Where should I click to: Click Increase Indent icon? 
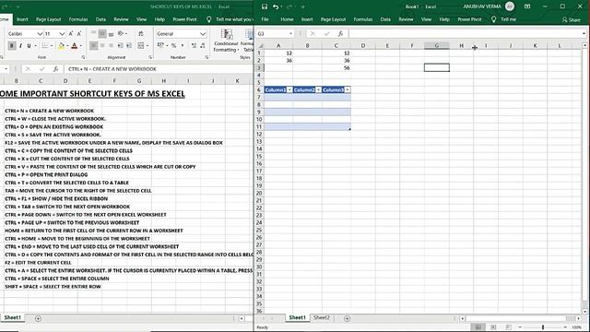129,45
